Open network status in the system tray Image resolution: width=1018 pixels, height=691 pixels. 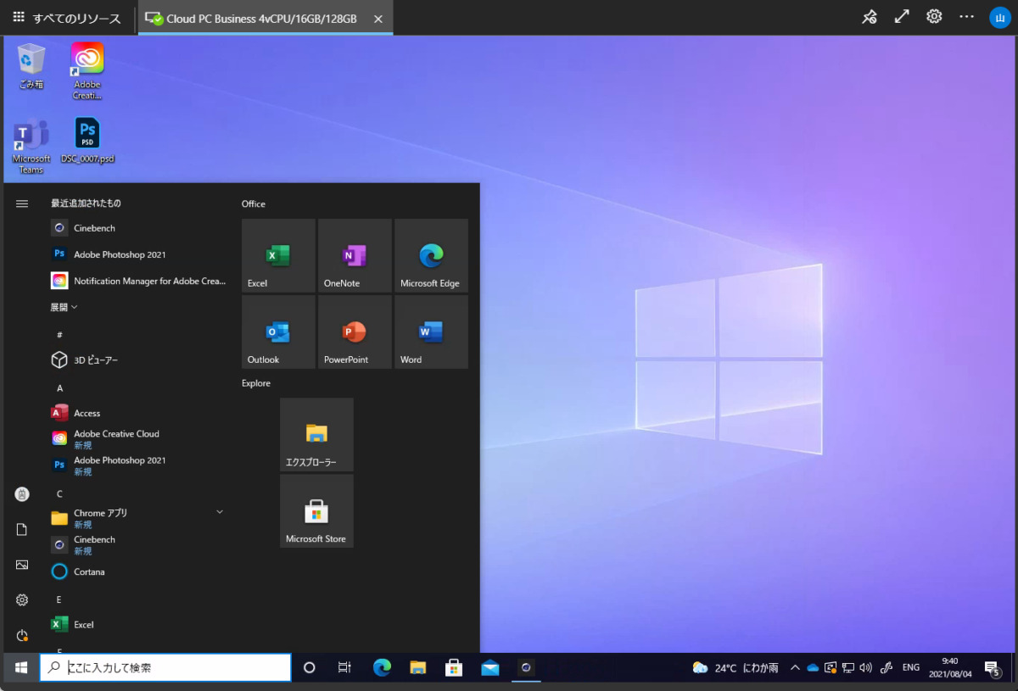pos(847,667)
